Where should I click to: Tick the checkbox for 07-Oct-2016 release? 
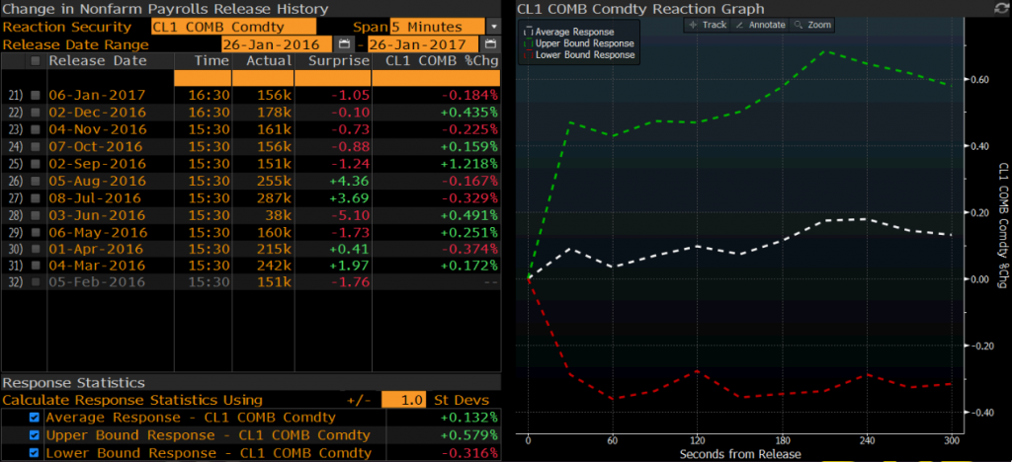click(x=36, y=146)
